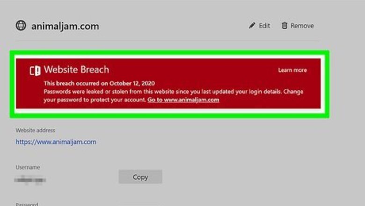Viewport: 365px width, 206px height.
Task: Click the pencil Edit icon
Action: click(252, 26)
